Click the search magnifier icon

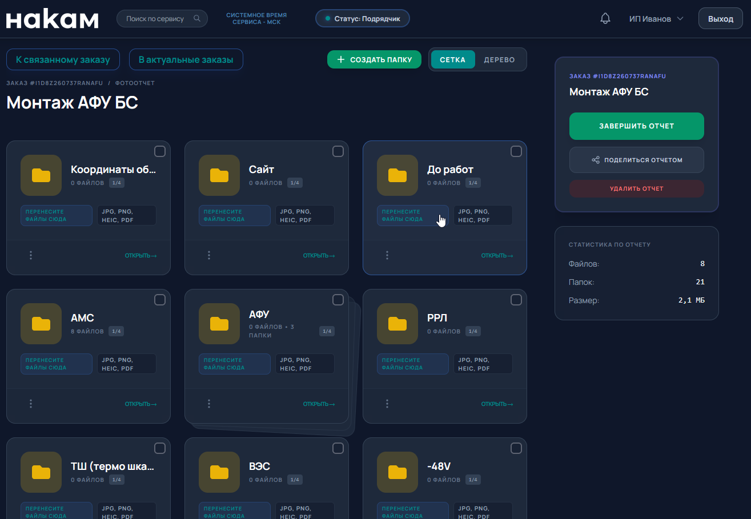[x=197, y=18]
